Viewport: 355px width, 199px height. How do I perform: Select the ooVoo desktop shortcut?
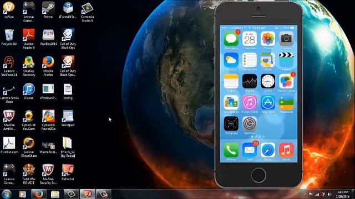(x=9, y=10)
